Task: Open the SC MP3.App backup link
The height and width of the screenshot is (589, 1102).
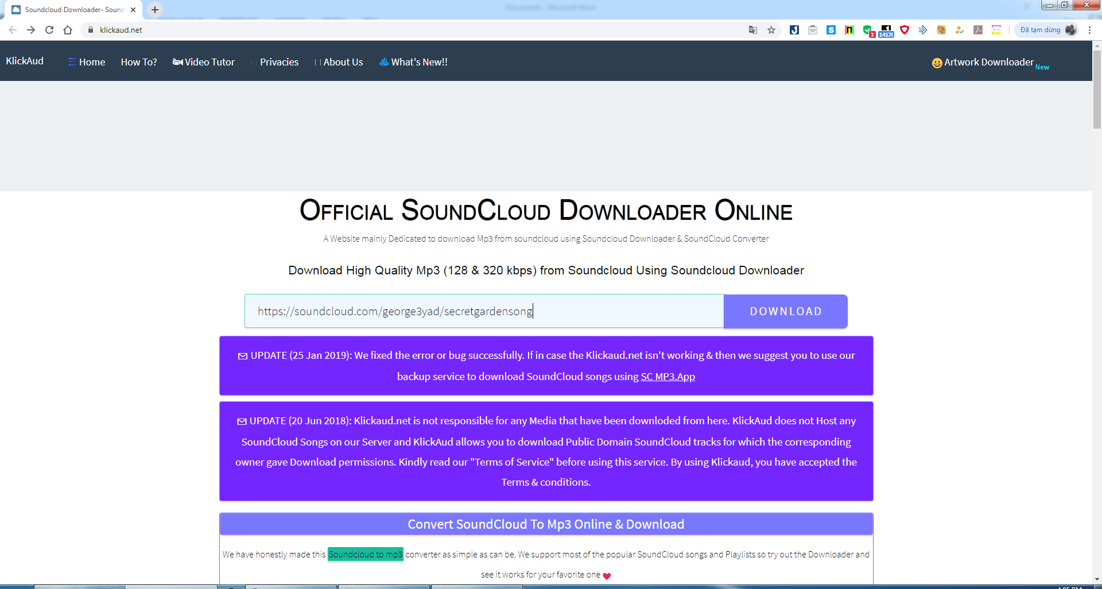Action: [x=668, y=377]
